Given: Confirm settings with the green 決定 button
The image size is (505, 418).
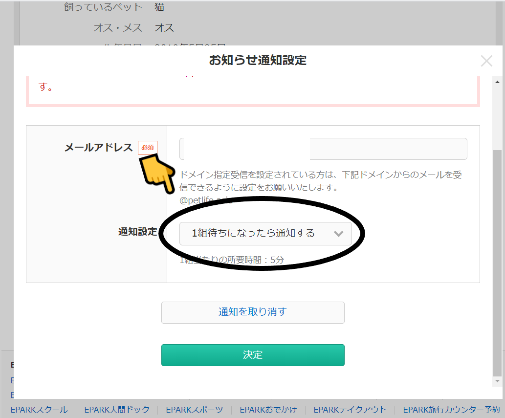Looking at the screenshot, I should (x=253, y=355).
